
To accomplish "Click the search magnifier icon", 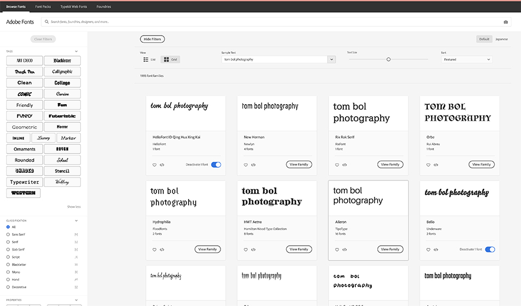I will click(47, 21).
